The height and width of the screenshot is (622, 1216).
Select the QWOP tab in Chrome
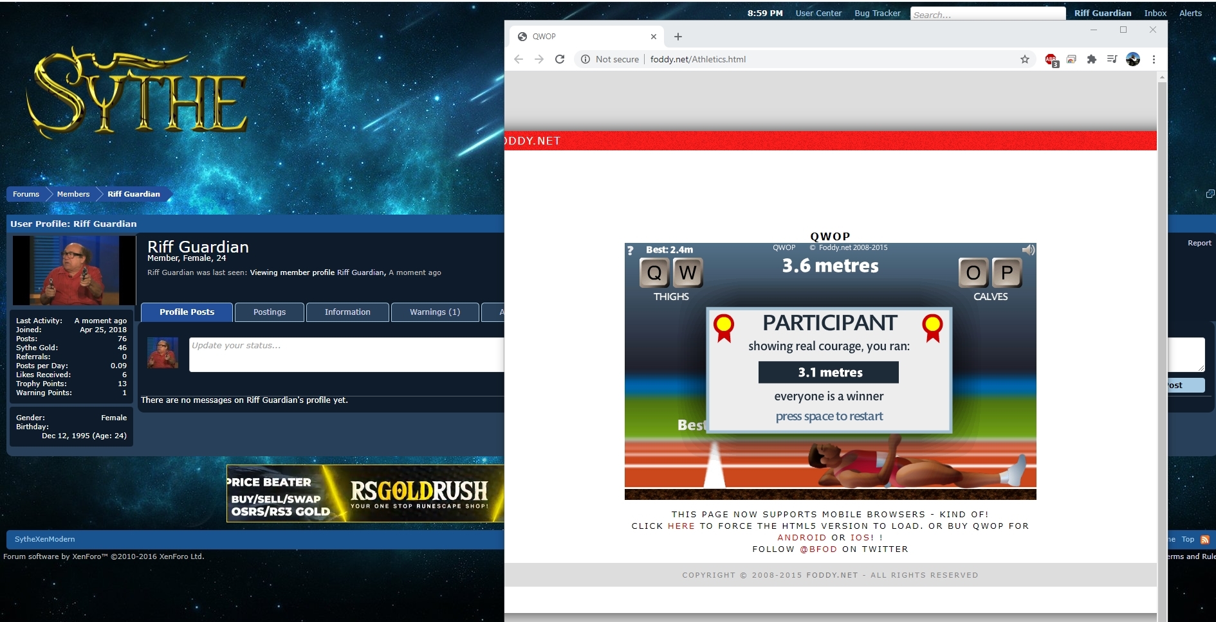tap(587, 37)
